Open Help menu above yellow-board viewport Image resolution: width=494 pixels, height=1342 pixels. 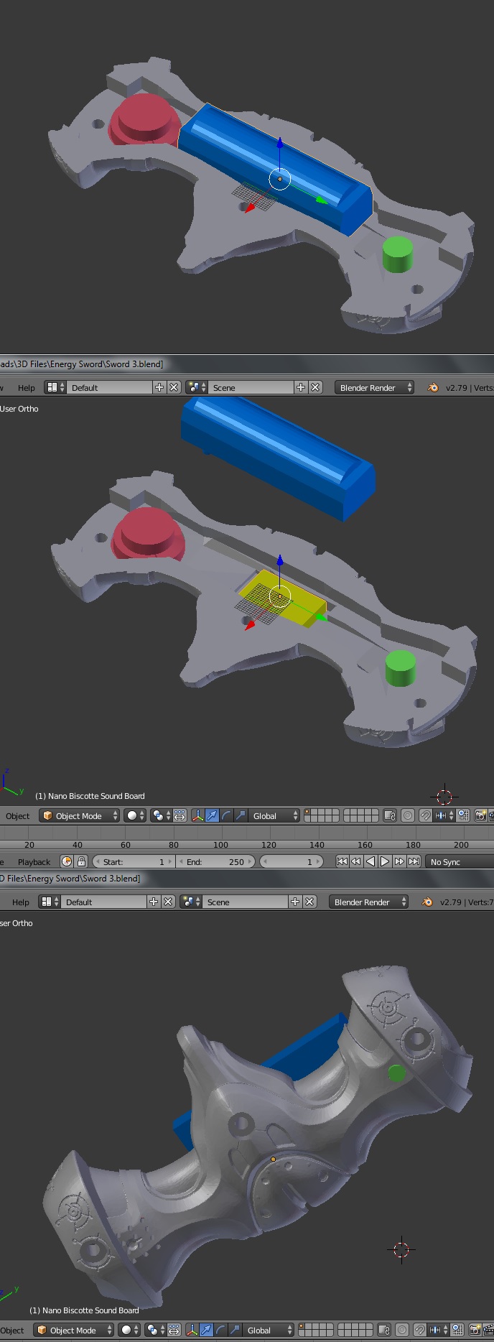[26, 387]
